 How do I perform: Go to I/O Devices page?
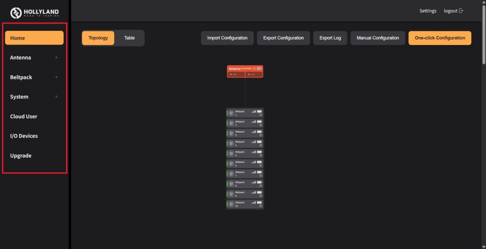tap(24, 136)
